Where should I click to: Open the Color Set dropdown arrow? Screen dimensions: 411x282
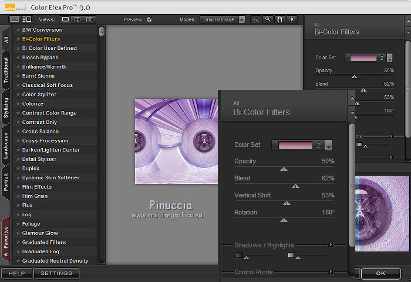[328, 146]
